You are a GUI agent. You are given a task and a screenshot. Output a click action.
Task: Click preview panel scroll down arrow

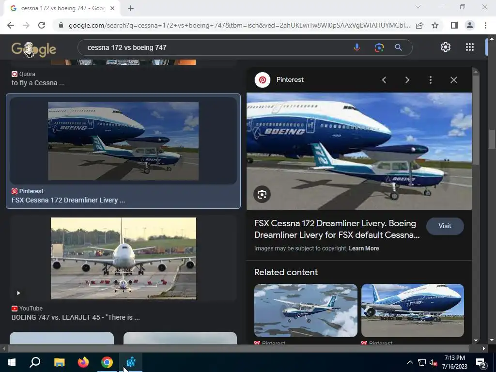pyautogui.click(x=476, y=341)
